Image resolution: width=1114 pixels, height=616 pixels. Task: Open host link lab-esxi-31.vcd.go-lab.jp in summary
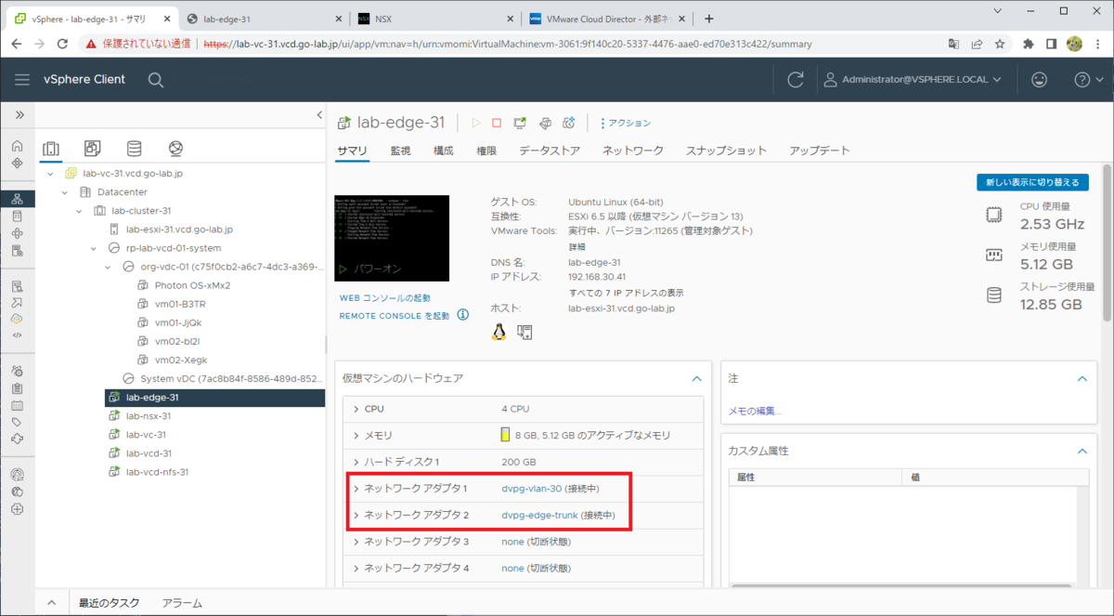tap(621, 308)
